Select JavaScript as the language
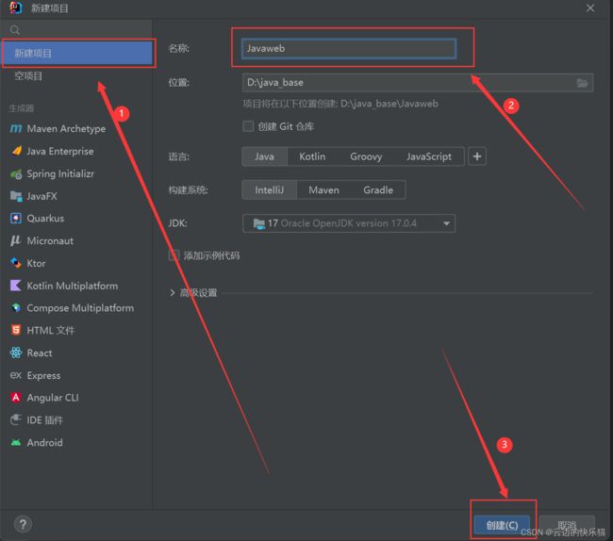 (429, 156)
